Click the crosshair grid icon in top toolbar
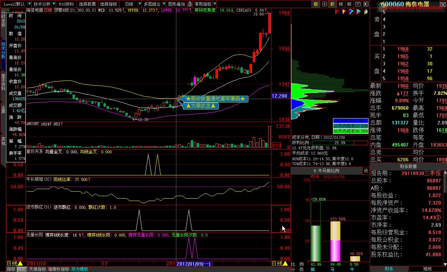This screenshot has width=447, height=272. [x=324, y=4]
